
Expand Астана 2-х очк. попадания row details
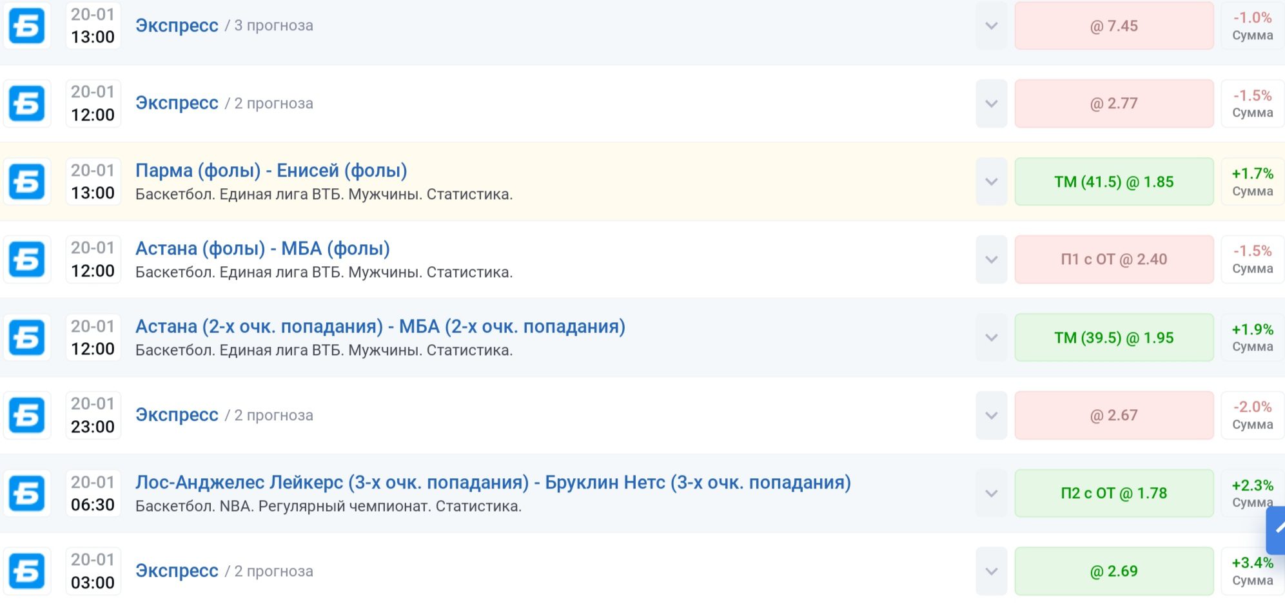pyautogui.click(x=992, y=338)
